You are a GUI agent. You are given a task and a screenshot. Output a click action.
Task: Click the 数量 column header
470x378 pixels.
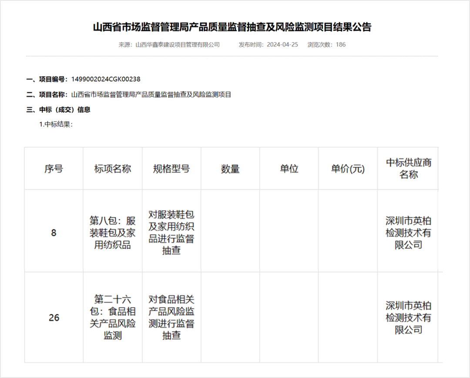(x=230, y=169)
